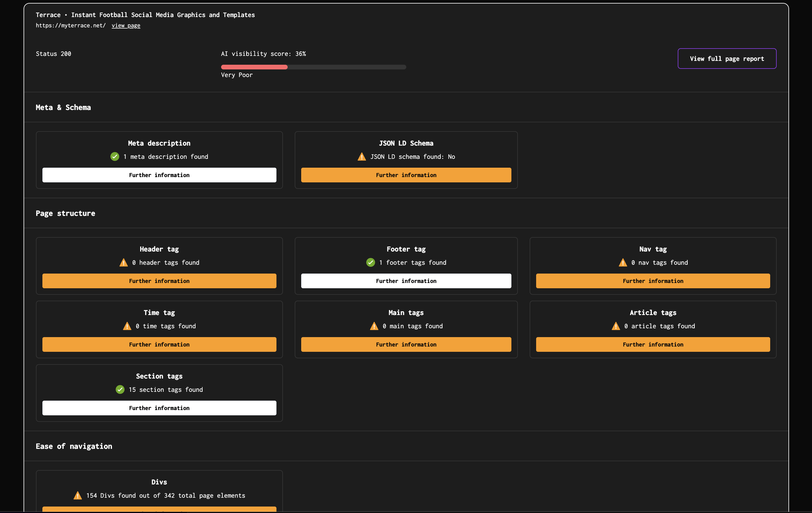This screenshot has height=513, width=812.
Task: Open Further information for Section tags
Action: tap(159, 408)
